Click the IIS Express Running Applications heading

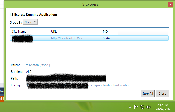click(33, 15)
